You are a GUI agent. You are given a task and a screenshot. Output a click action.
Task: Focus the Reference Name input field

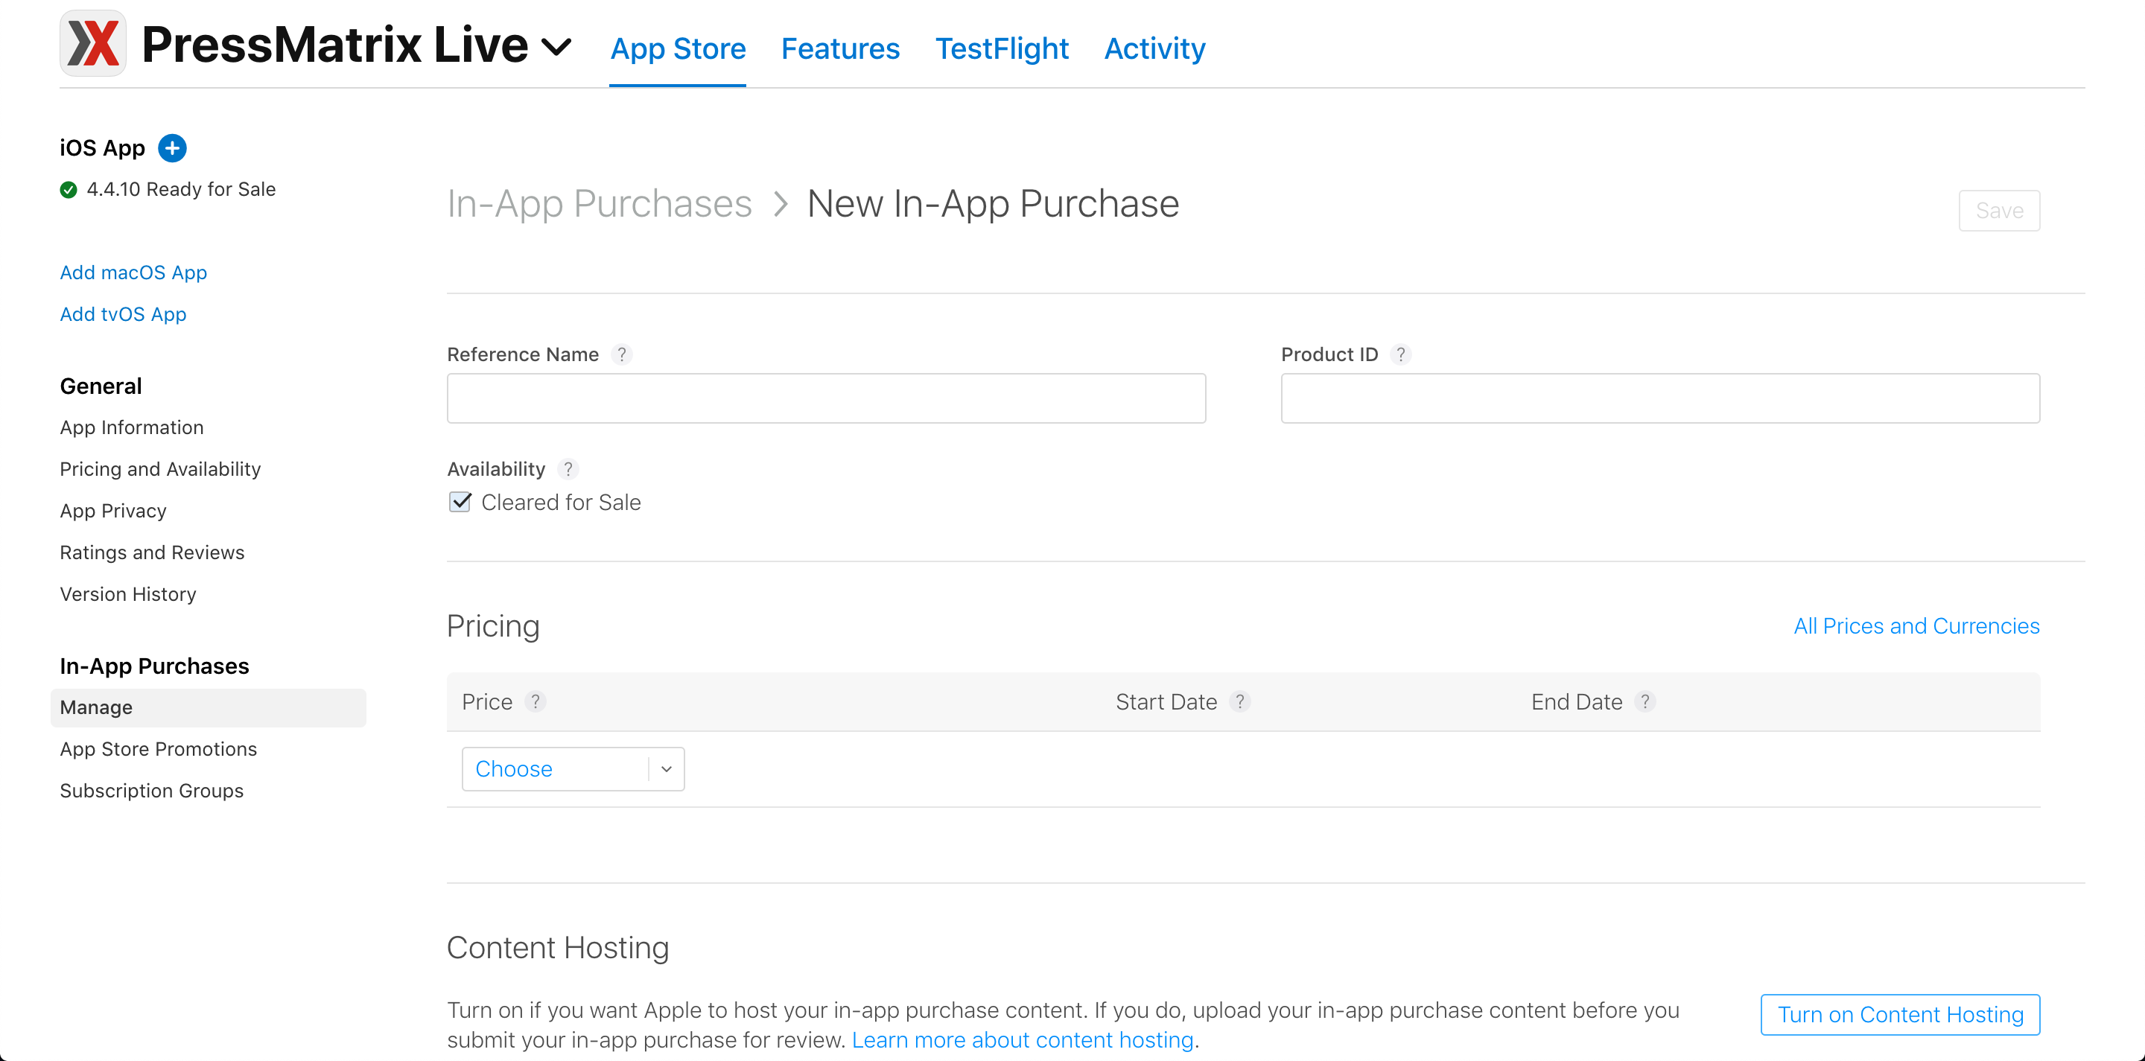click(826, 398)
